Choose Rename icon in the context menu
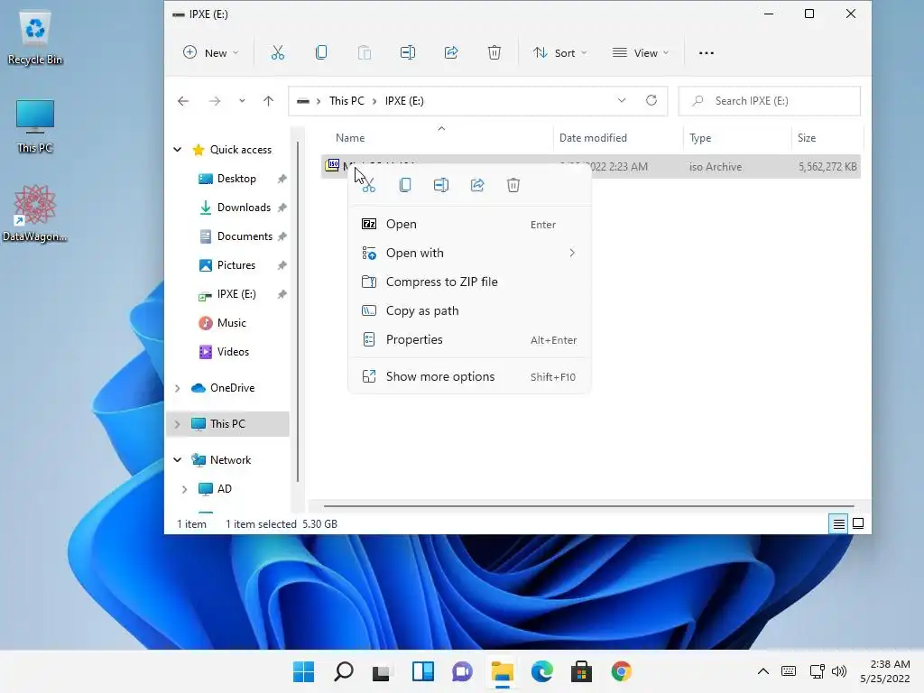924x693 pixels. point(441,185)
